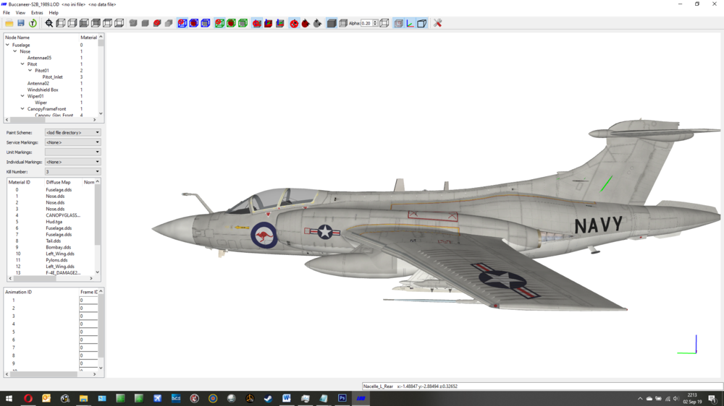Open a LOD file with the folder icon
The width and height of the screenshot is (724, 406).
(x=9, y=23)
